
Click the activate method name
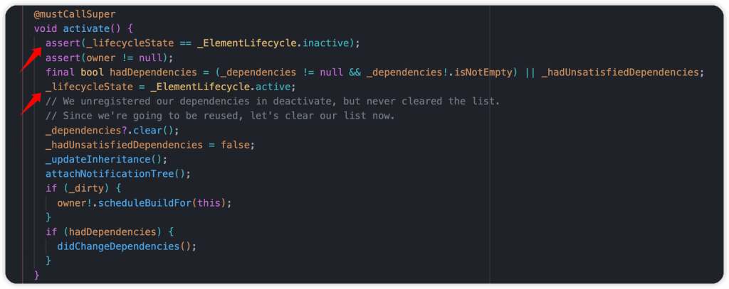tap(86, 29)
